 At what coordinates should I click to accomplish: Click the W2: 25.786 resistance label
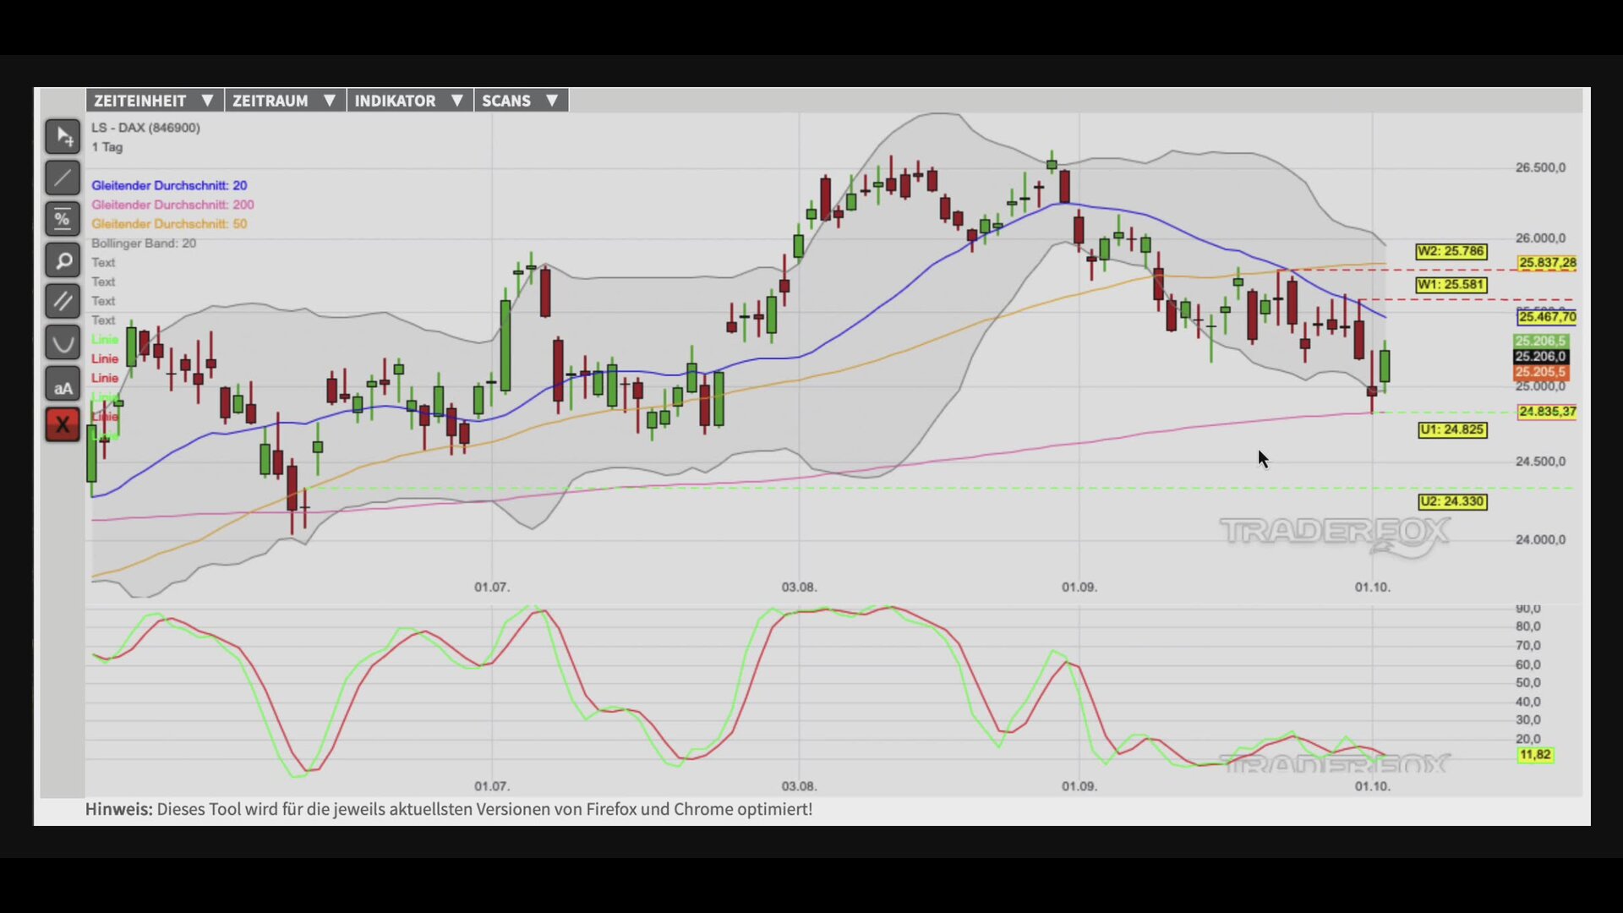coord(1451,251)
